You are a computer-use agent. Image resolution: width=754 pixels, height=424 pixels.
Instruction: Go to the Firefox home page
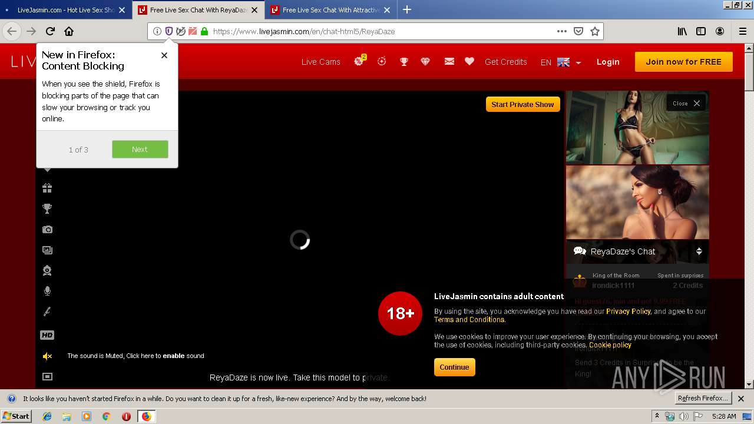click(69, 31)
